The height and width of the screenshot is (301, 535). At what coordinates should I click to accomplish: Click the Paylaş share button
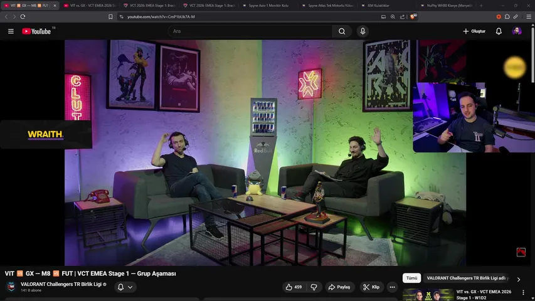(x=339, y=287)
